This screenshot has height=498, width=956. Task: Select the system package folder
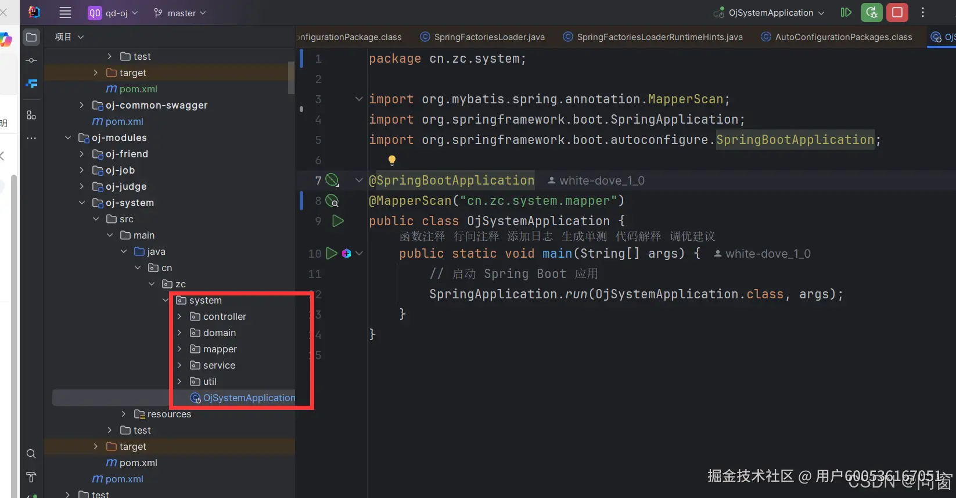(x=199, y=300)
